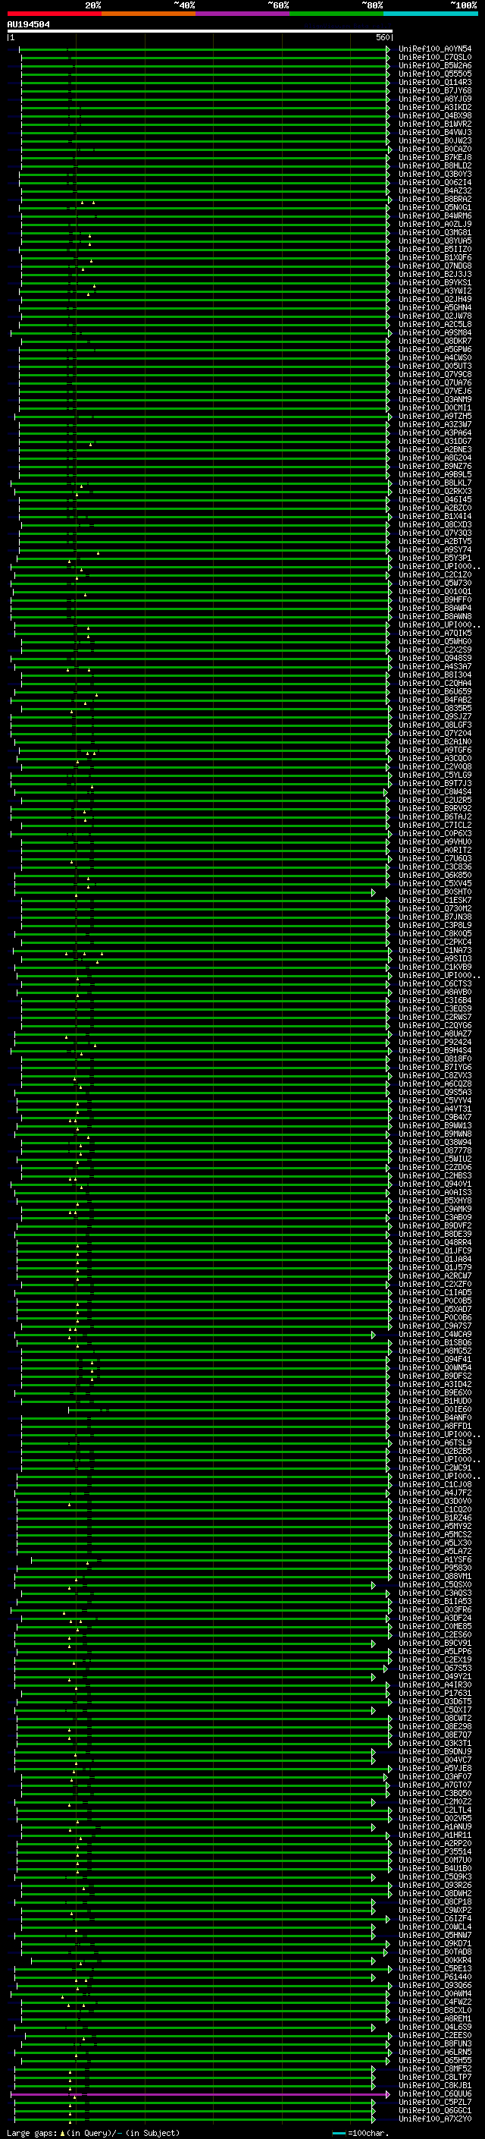Click hit label UniRef100_A9SID3
The image size is (485, 2139).
435,958
